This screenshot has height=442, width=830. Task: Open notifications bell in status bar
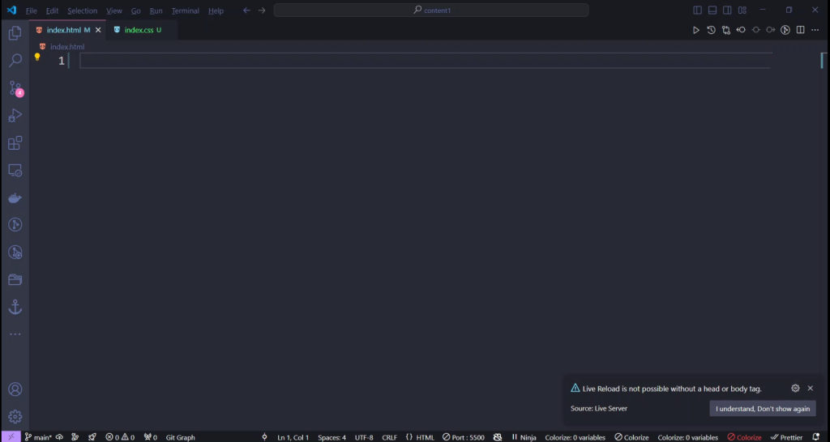[815, 436]
